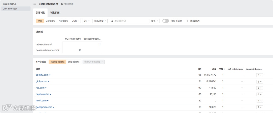This screenshot has width=273, height=113.
Task: Expand the rss.com link count dropdown
Action: tap(260, 88)
